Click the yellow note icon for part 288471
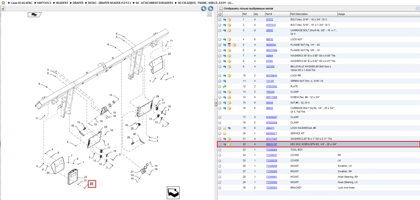The height and width of the screenshot is (200, 420). click(x=224, y=128)
